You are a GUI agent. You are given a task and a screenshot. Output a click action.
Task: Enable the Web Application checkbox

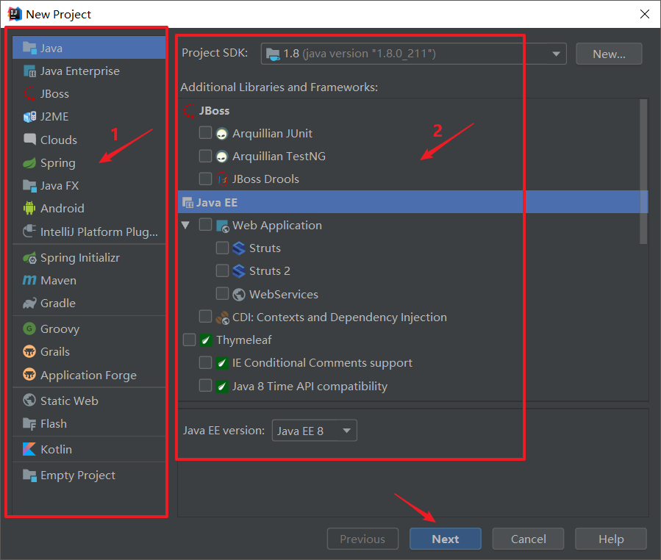[x=205, y=225]
